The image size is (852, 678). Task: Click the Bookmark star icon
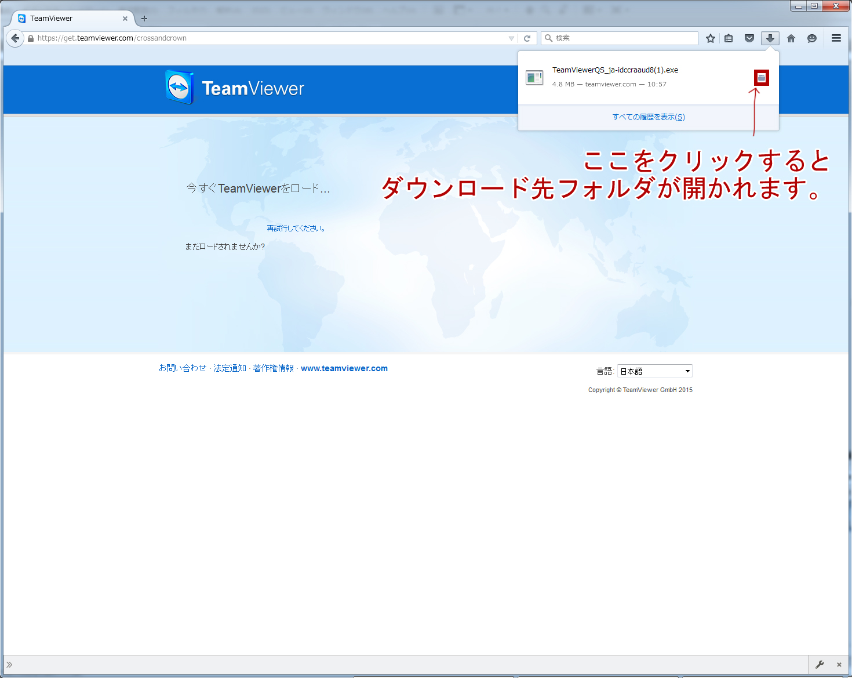pyautogui.click(x=711, y=38)
